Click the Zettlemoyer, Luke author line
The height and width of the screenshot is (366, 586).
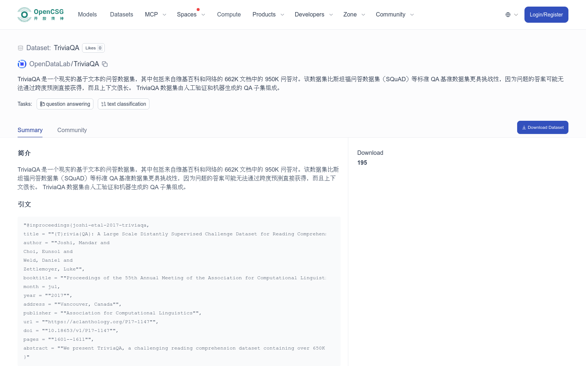click(x=54, y=269)
